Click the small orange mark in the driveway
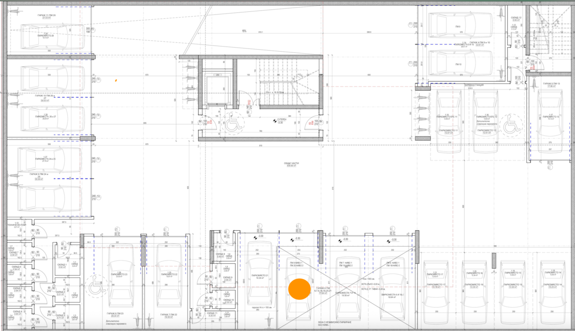The image size is (575, 331). point(116,80)
